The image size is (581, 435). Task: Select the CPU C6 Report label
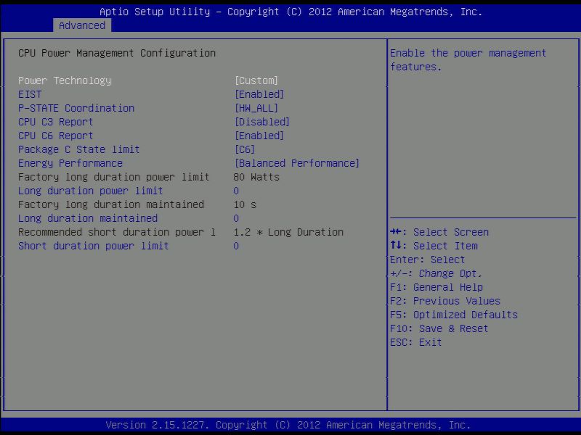pos(56,136)
